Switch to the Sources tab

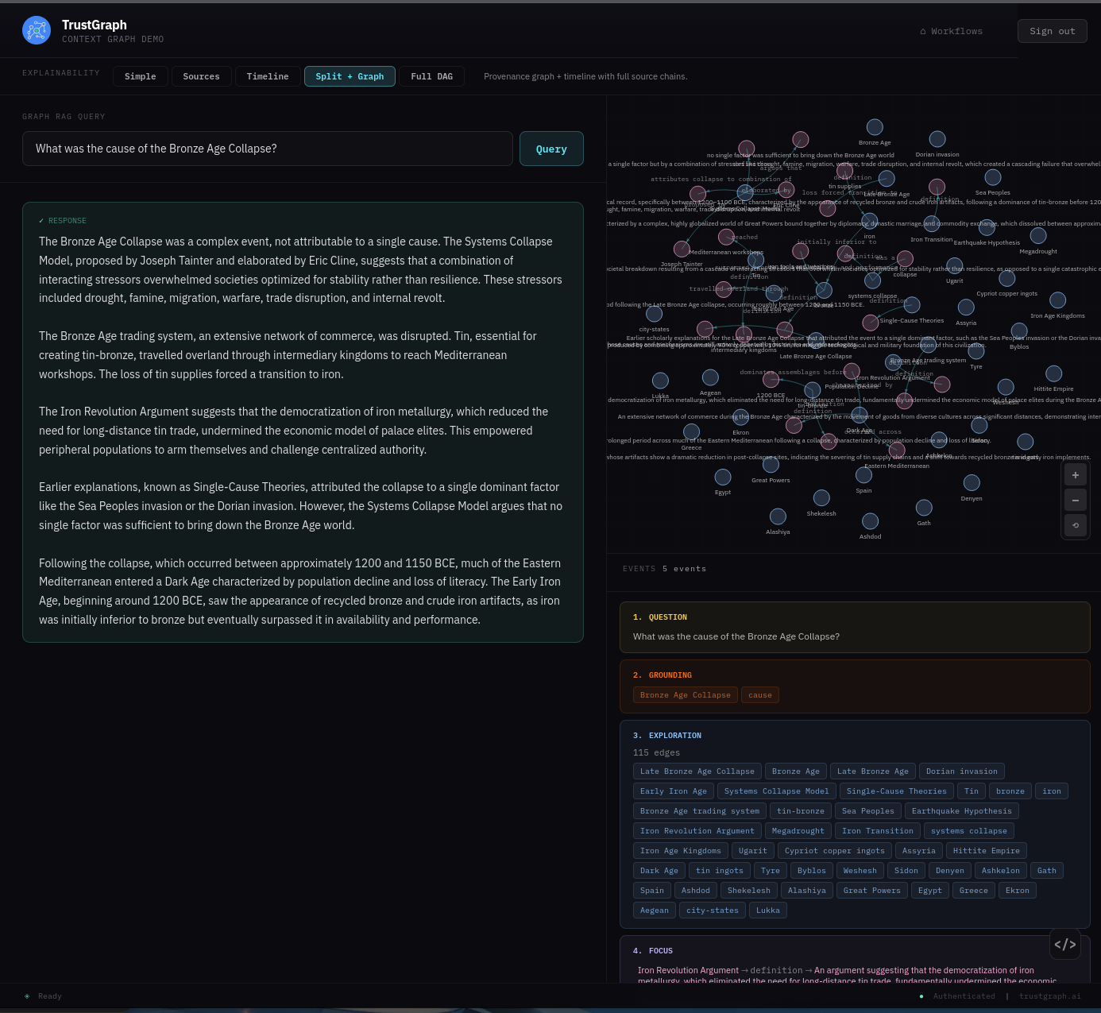[201, 76]
